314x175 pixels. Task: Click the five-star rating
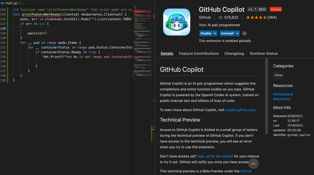click(256, 18)
